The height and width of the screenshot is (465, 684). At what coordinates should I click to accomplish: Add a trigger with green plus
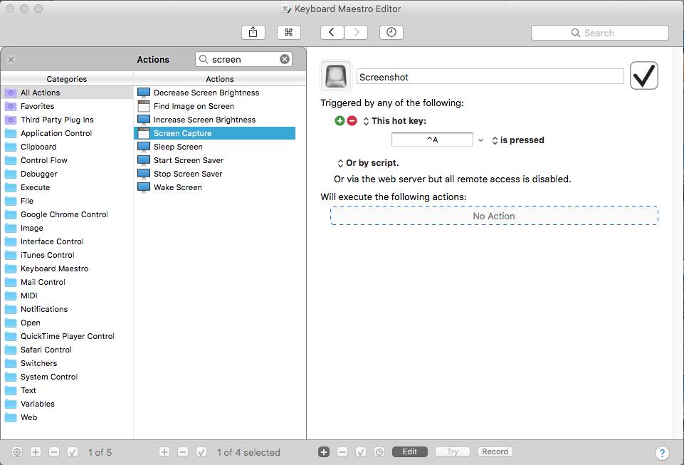[340, 121]
